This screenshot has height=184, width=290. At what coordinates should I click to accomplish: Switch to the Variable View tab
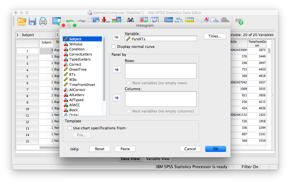[158, 159]
